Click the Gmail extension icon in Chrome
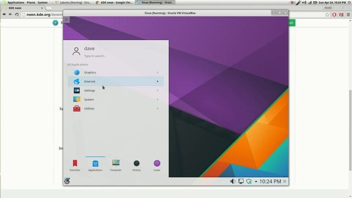 [341, 15]
